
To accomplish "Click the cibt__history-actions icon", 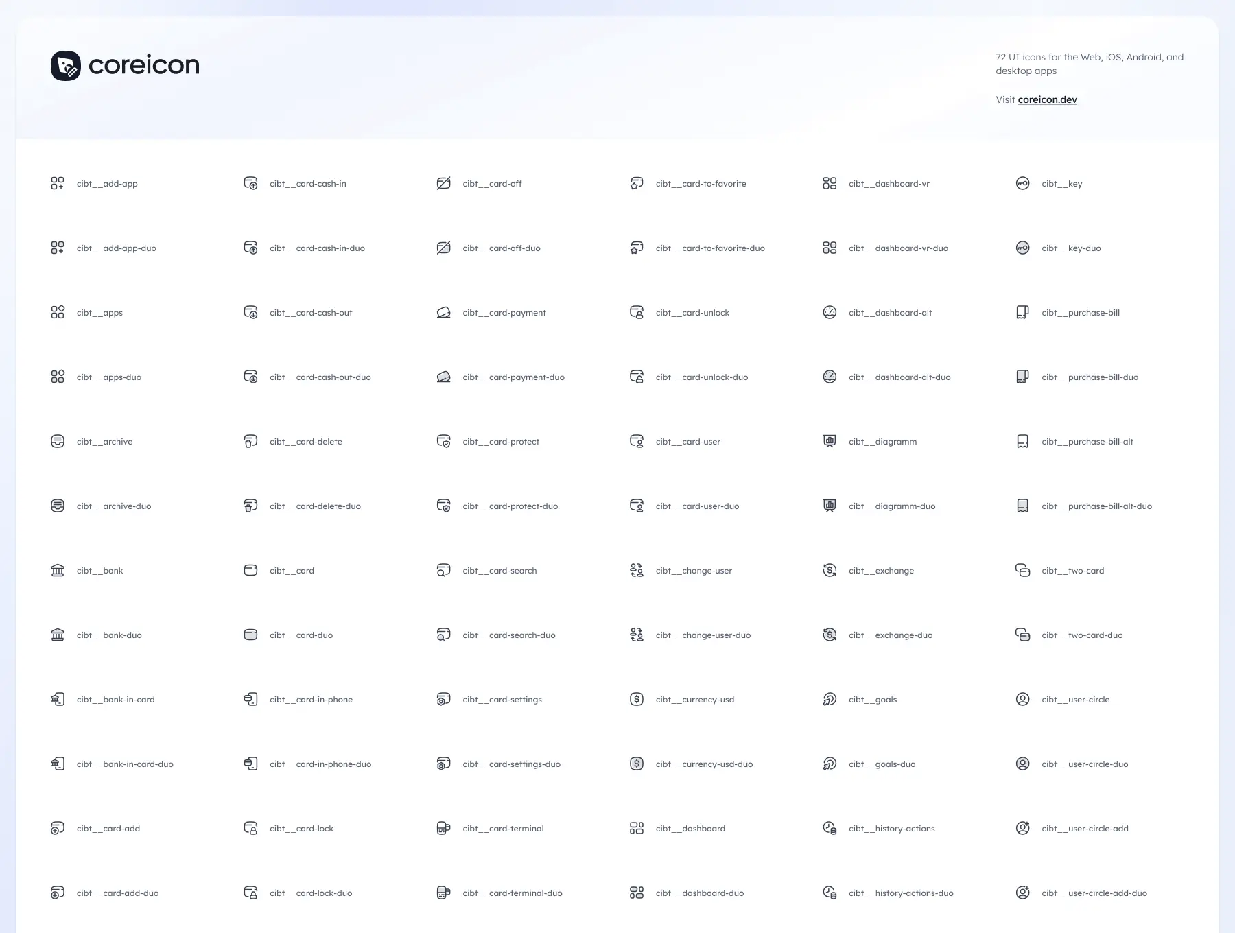I will (830, 828).
